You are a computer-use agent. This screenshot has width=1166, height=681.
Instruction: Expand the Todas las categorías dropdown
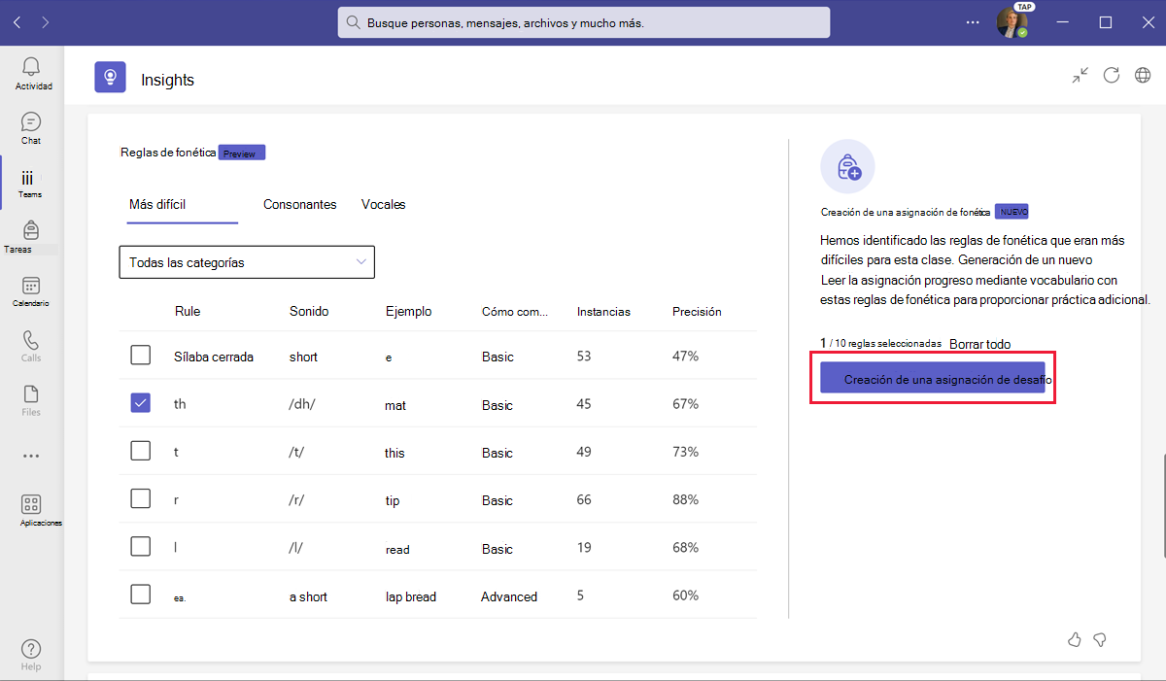[247, 262]
